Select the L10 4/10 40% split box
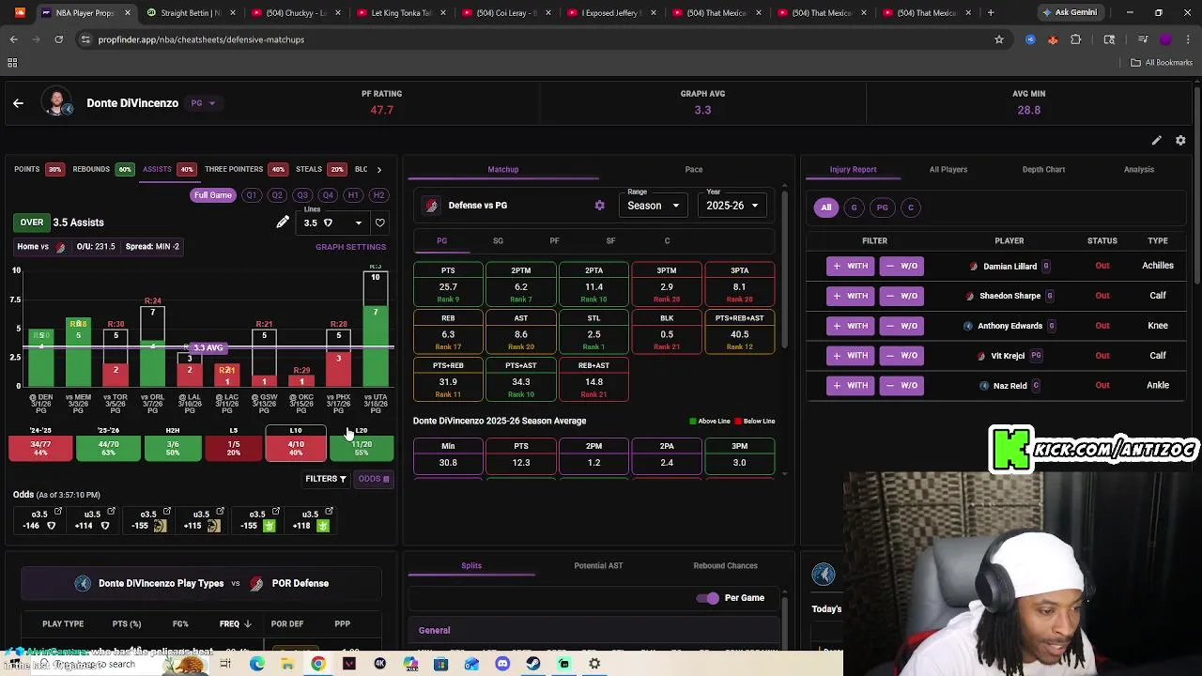The width and height of the screenshot is (1202, 676). pyautogui.click(x=296, y=444)
